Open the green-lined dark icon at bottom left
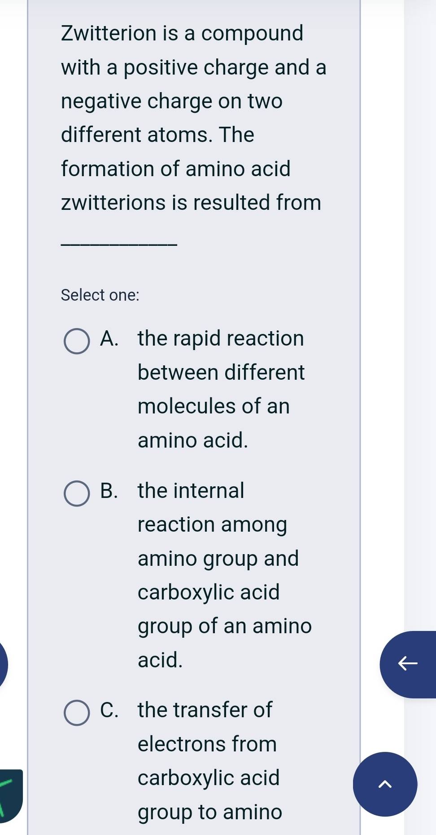 click(10, 795)
